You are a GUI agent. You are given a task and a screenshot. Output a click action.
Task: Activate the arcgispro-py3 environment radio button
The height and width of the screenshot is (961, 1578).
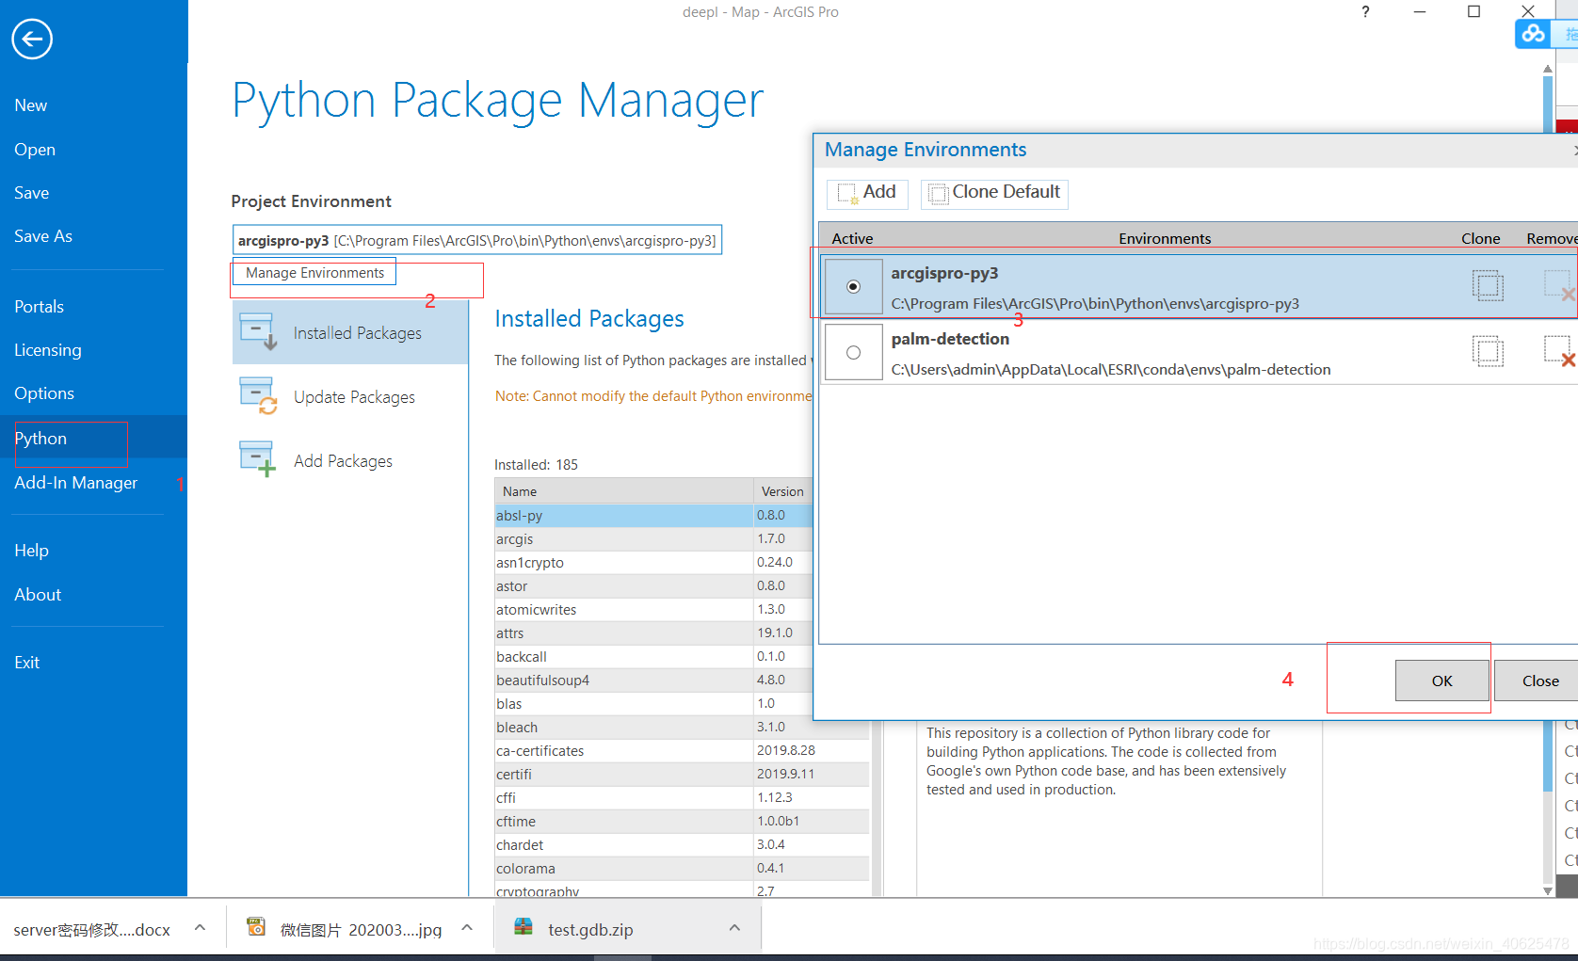click(x=853, y=286)
